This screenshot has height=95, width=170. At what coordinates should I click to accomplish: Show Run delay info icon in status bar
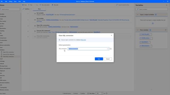pyautogui.click(x=107, y=93)
